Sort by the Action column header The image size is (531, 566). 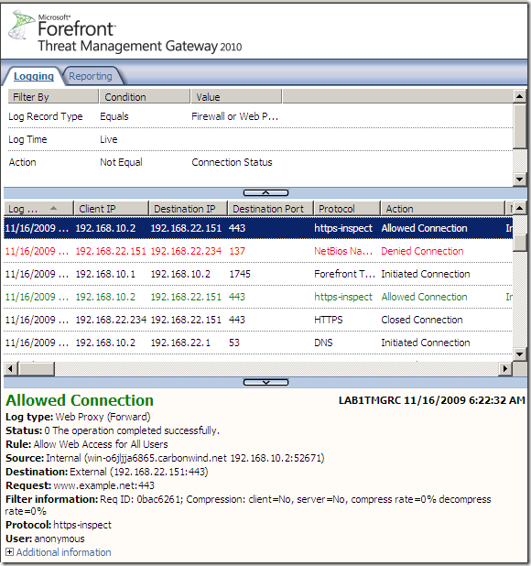pyautogui.click(x=442, y=208)
